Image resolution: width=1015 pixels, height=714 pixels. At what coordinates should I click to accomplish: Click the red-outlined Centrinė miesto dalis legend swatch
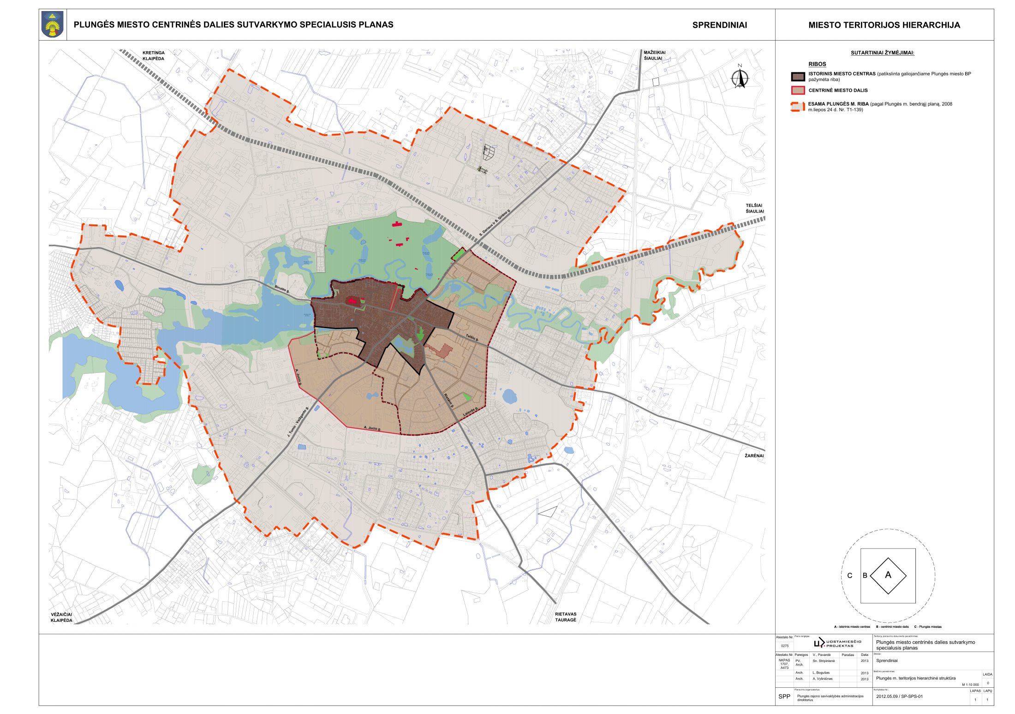click(x=798, y=90)
